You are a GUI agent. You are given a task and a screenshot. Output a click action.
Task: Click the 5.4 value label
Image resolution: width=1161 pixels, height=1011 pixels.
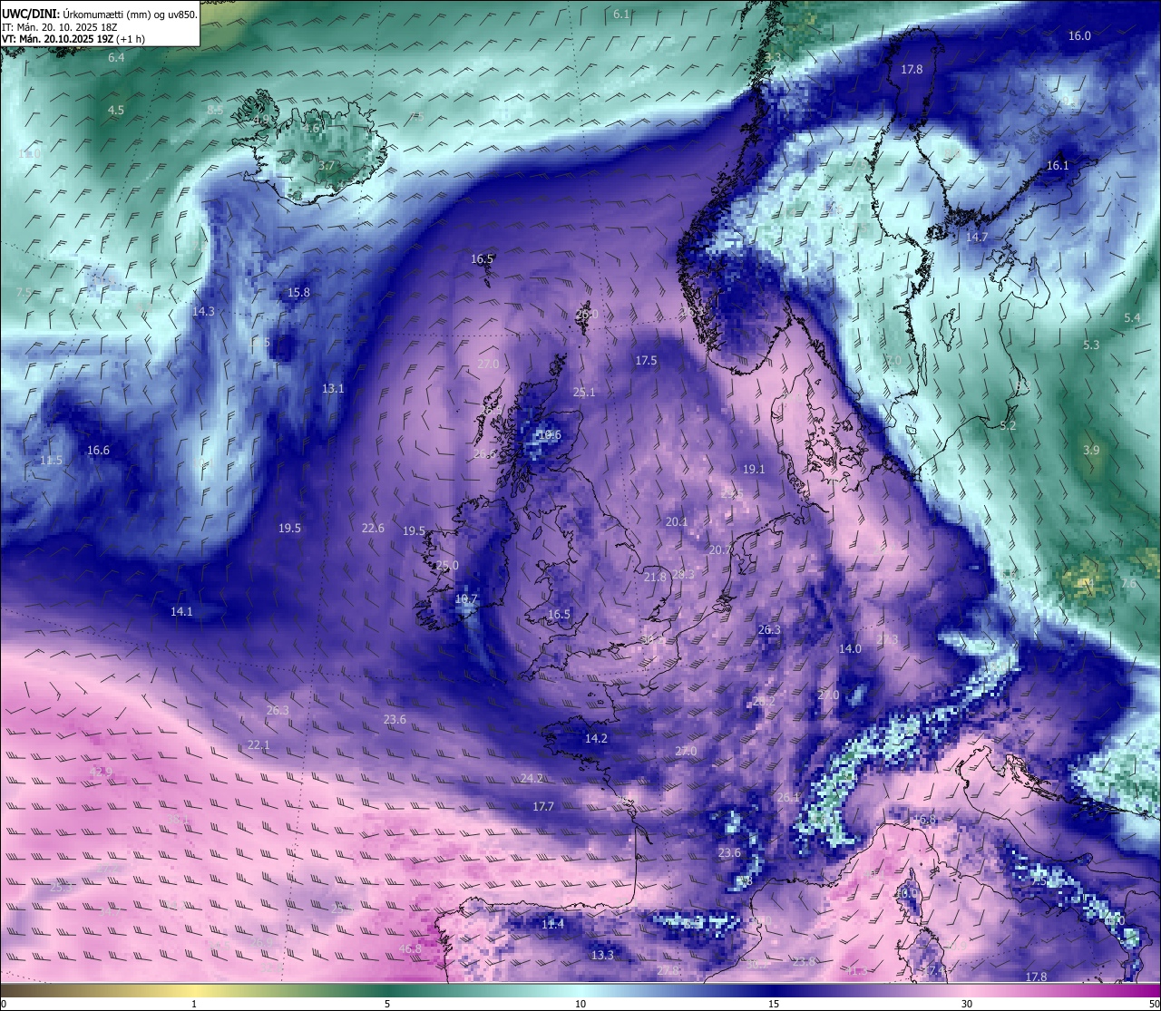[1132, 318]
